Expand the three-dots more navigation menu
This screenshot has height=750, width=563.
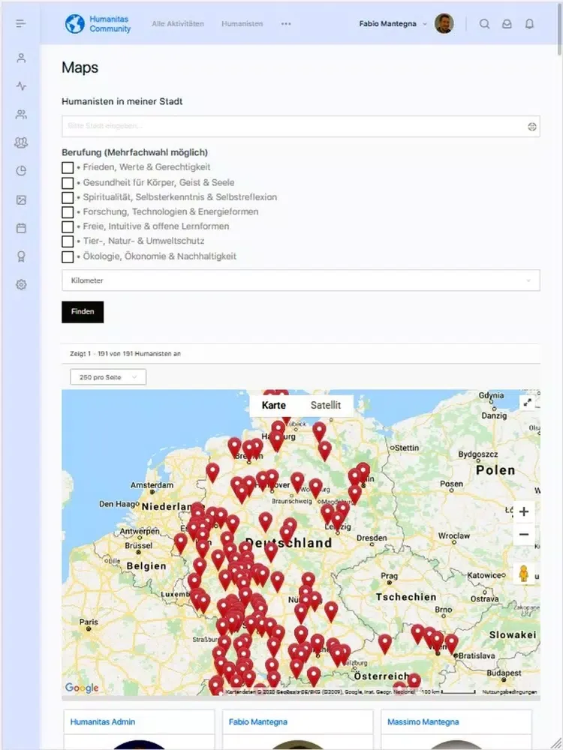pos(286,24)
